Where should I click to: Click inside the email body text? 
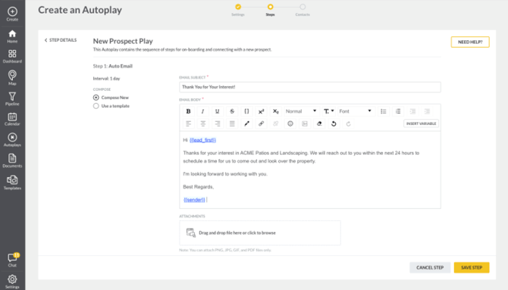point(310,170)
